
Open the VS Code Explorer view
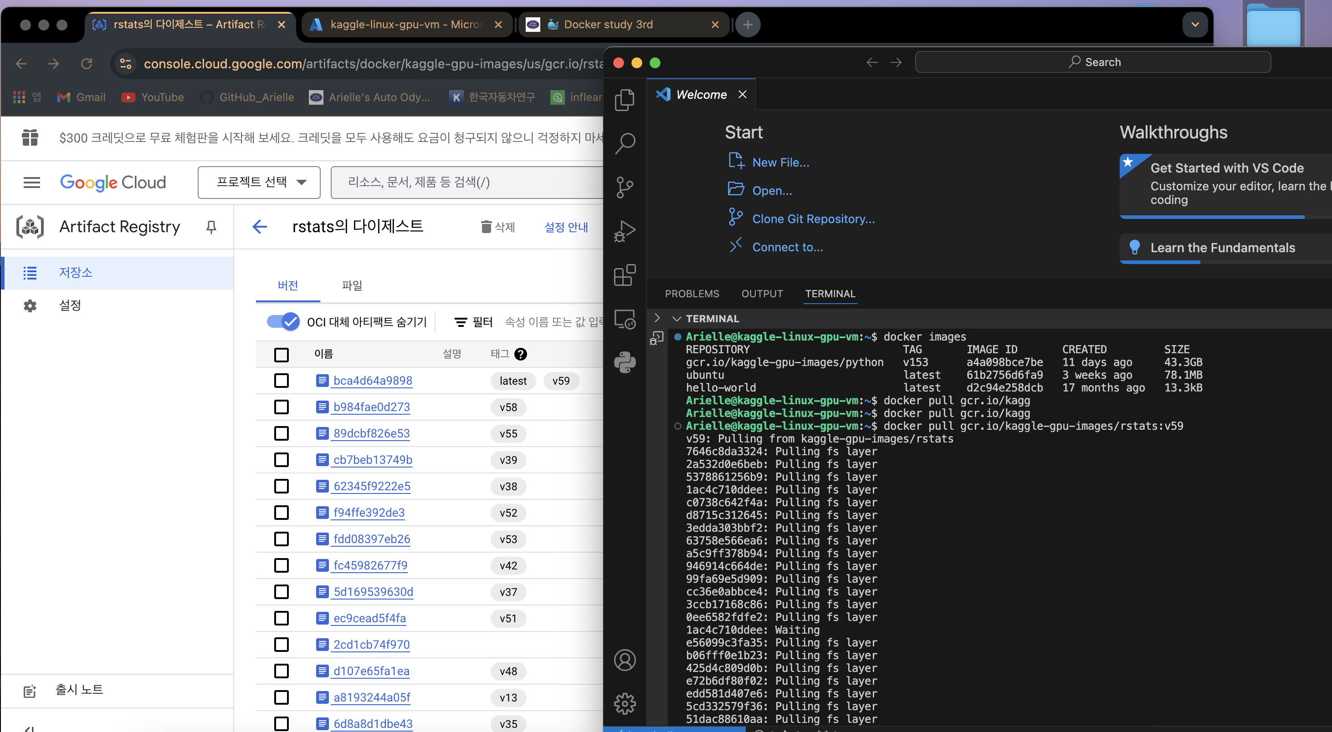(625, 100)
